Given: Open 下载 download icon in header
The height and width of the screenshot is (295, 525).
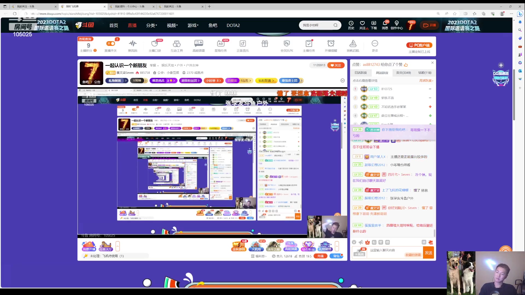Looking at the screenshot, I should (374, 25).
